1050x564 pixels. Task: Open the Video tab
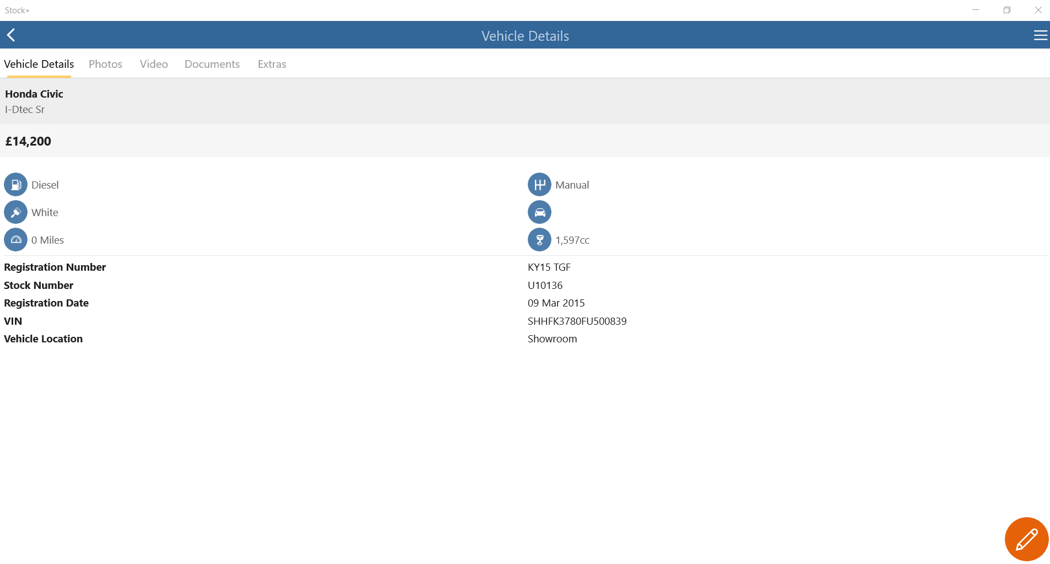click(154, 64)
